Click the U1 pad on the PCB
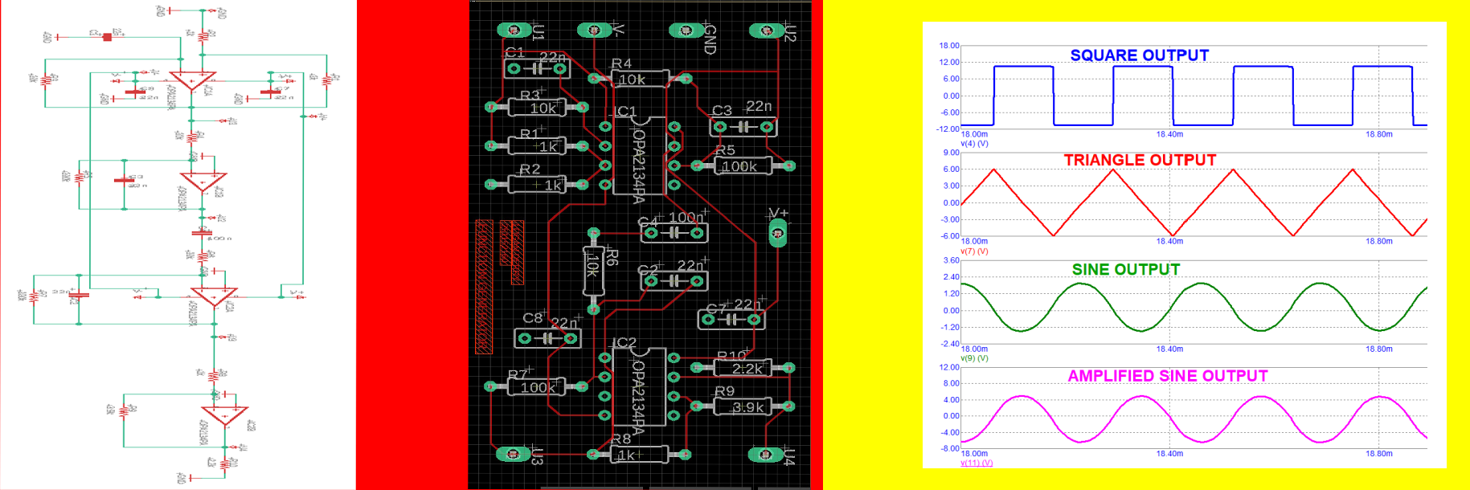The image size is (1470, 490). pyautogui.click(x=512, y=31)
